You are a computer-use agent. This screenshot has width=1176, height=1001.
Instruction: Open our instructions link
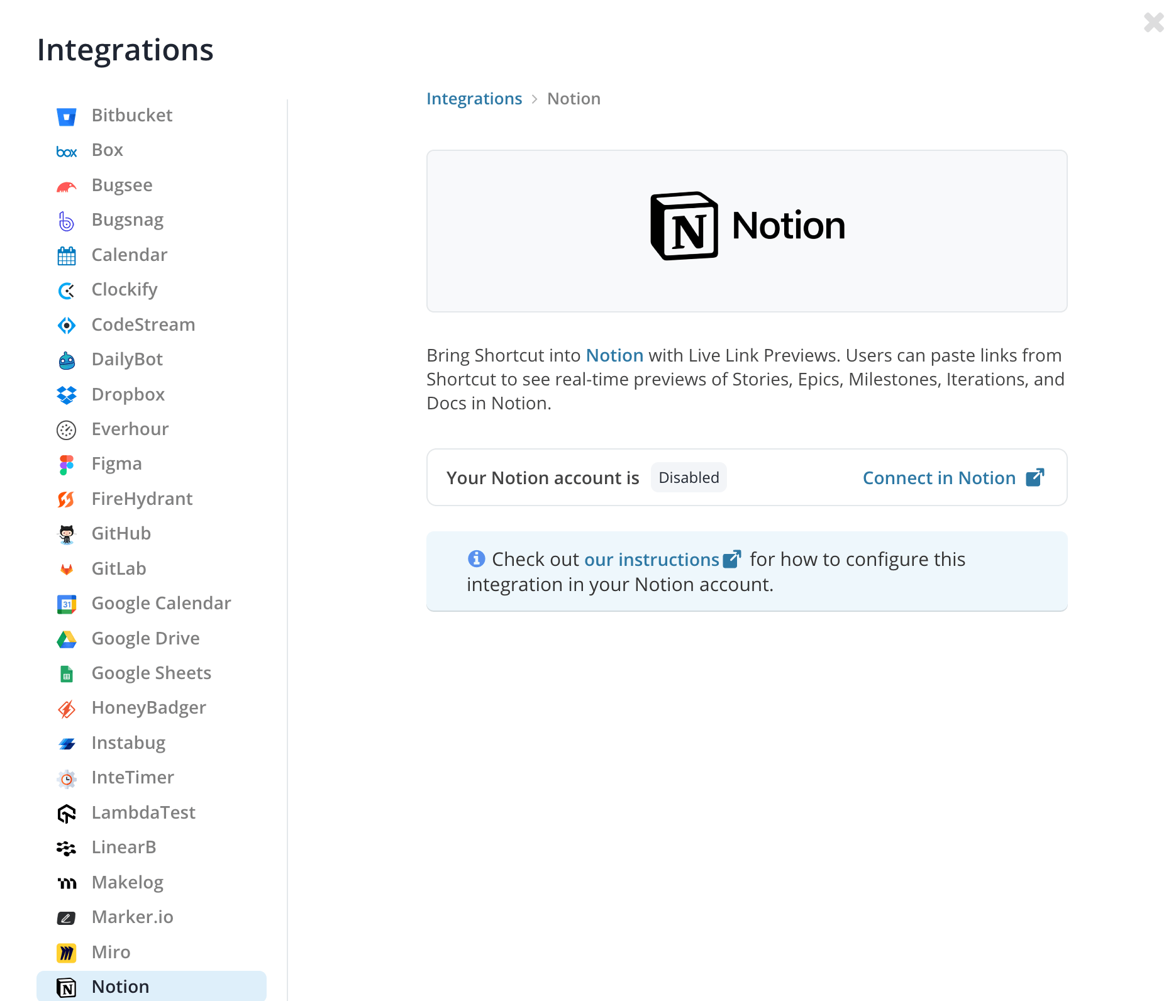tap(652, 559)
